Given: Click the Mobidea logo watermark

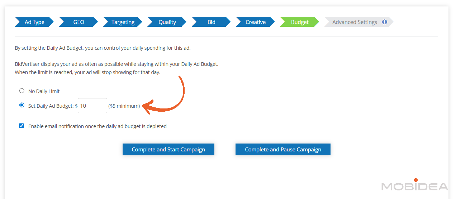Looking at the screenshot, I should point(415,186).
